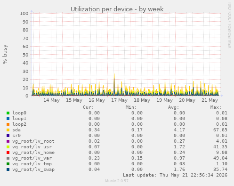Click the 21 May x-axis label
Image resolution: width=234 pixels, height=186 pixels.
210,100
